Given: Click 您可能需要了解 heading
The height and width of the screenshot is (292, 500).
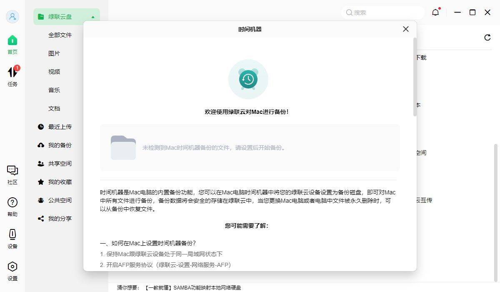Looking at the screenshot, I should (x=247, y=226).
